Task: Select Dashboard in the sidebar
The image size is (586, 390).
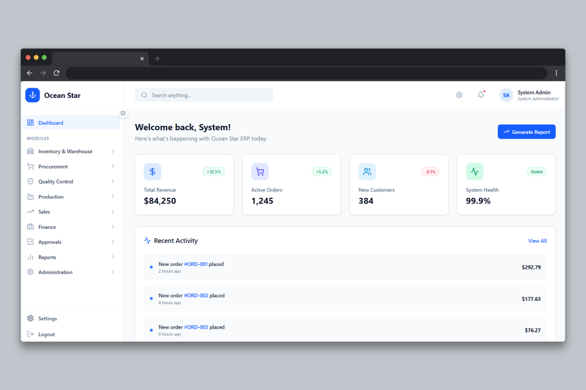Action: (x=72, y=122)
